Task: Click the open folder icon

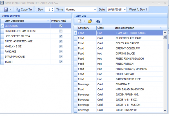Action: 90,21
